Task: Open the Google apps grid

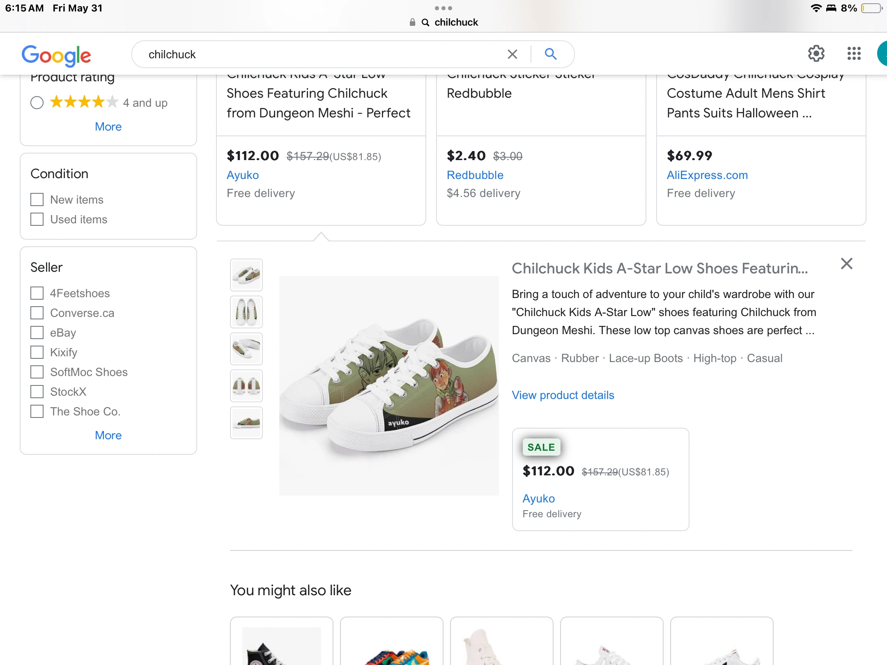Action: pos(854,54)
